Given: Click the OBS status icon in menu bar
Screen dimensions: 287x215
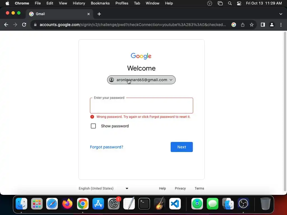Looking at the screenshot, I should [x=210, y=3].
